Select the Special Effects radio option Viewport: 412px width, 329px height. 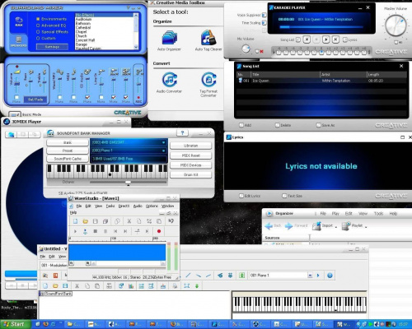38,32
